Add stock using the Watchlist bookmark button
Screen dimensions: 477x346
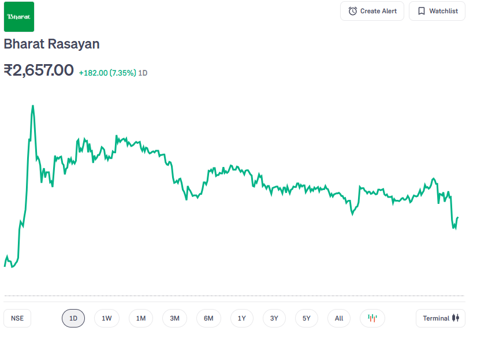coord(437,11)
